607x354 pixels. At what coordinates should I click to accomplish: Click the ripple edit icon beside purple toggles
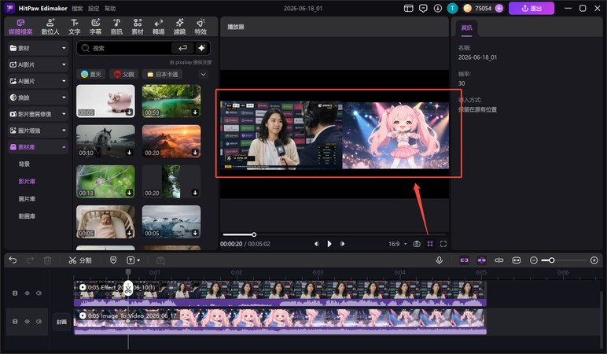point(499,260)
